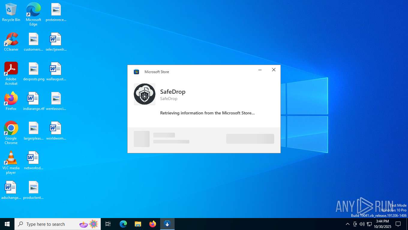Screen dimensions: 408x230
Task: Select wentassoci... image file
Action: pos(56,101)
